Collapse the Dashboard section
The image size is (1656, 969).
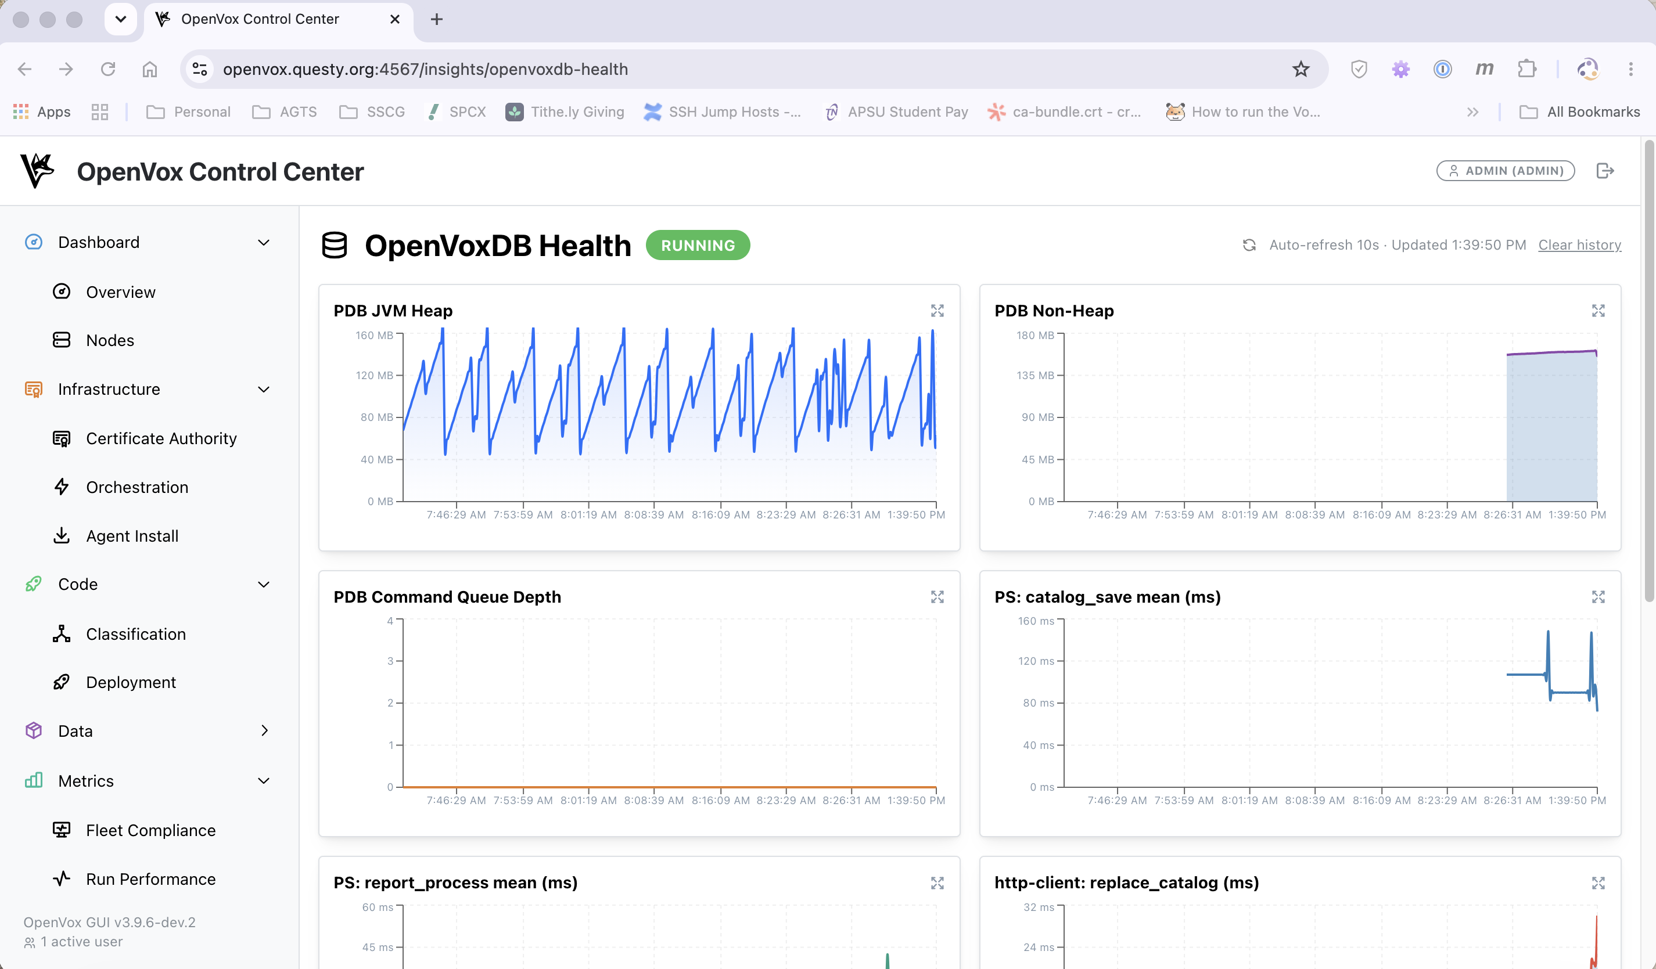tap(264, 243)
